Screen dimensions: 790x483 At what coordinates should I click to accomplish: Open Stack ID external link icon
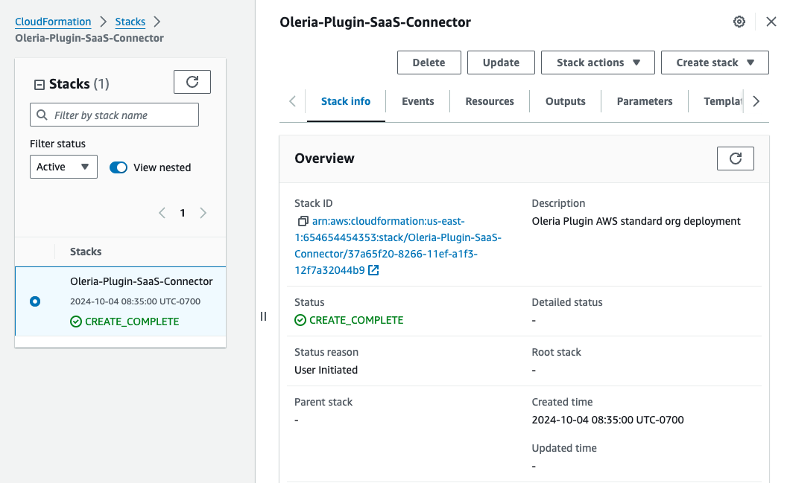point(373,270)
